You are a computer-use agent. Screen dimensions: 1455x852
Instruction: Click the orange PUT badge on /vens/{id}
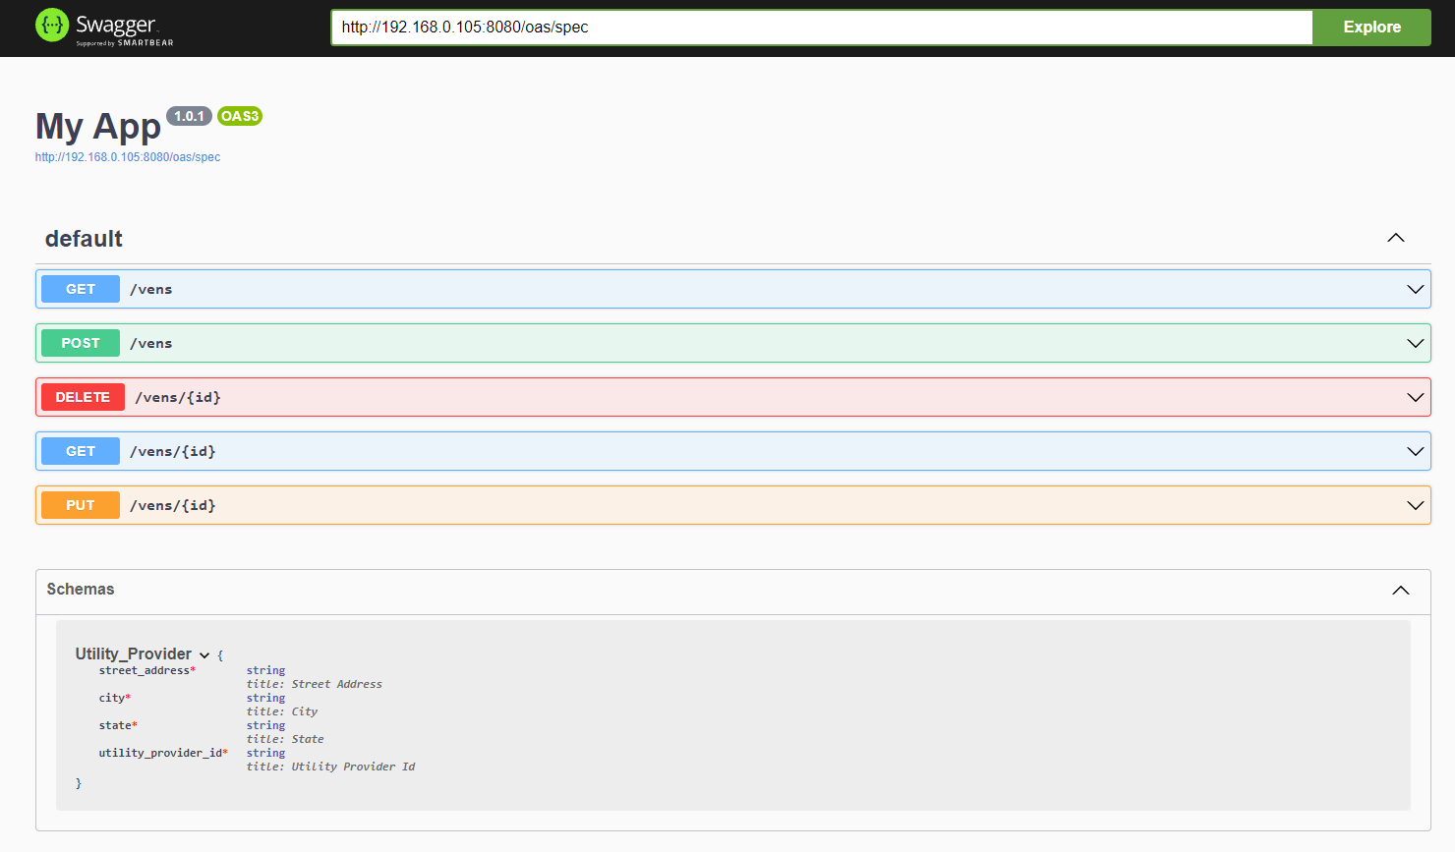(x=80, y=504)
